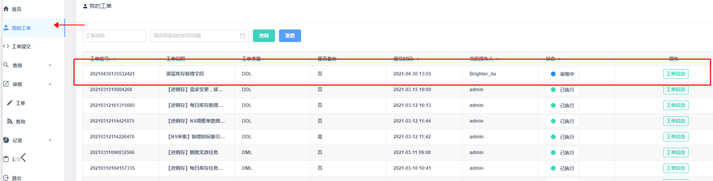
Task: Click the pie chart icon beside 记录
Action: pyautogui.click(x=6, y=140)
